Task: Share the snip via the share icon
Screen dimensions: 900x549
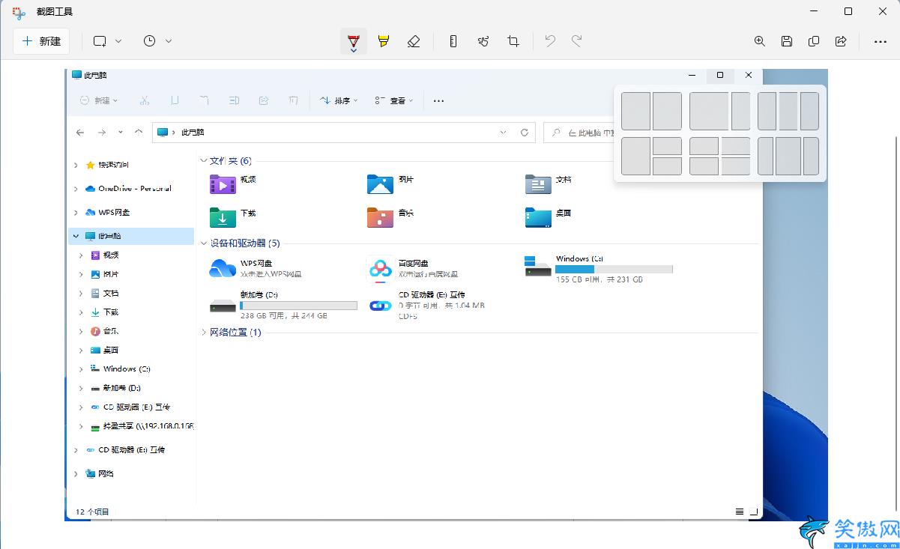Action: click(841, 41)
